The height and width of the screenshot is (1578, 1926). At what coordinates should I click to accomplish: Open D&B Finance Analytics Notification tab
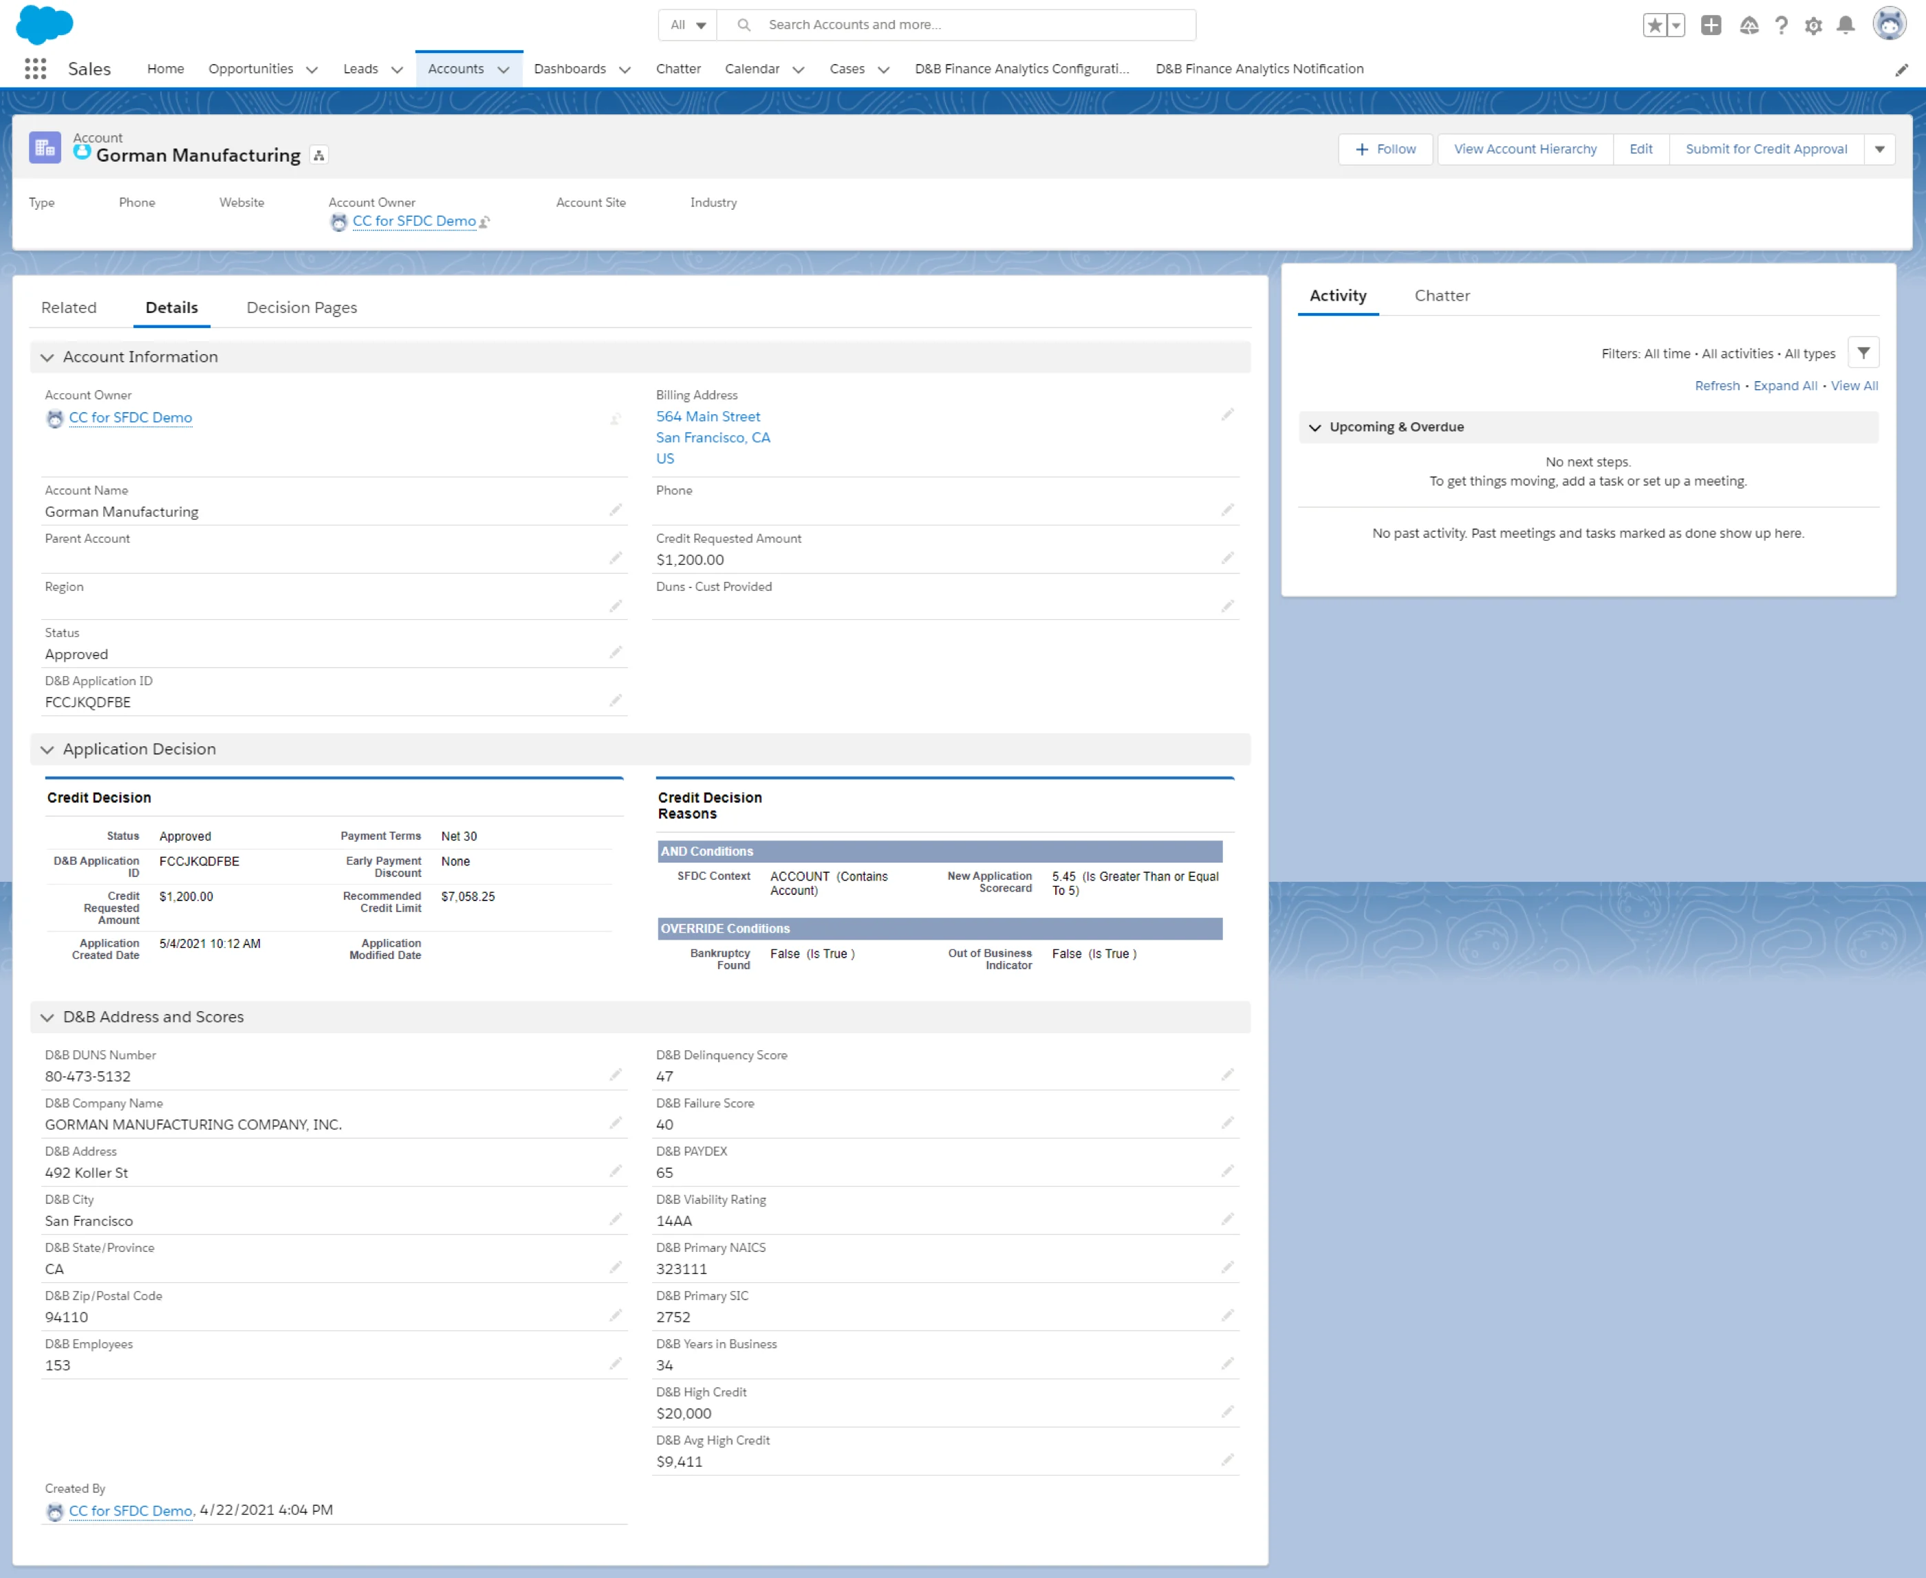pyautogui.click(x=1259, y=69)
